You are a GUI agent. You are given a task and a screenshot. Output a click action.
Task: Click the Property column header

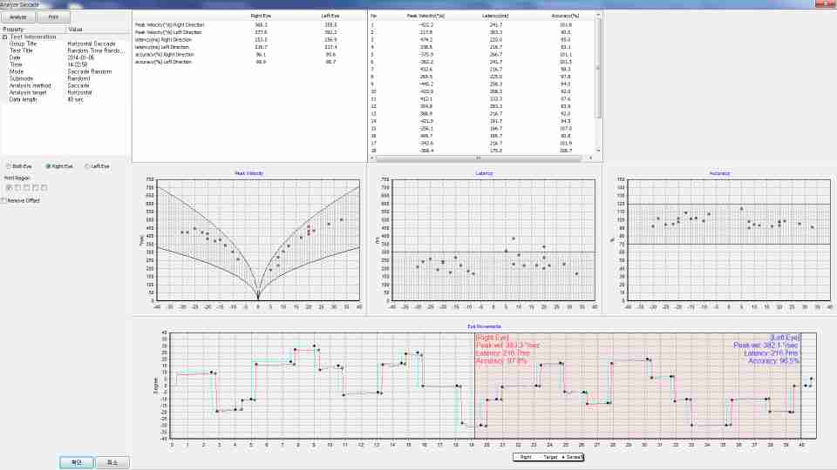[x=33, y=30]
